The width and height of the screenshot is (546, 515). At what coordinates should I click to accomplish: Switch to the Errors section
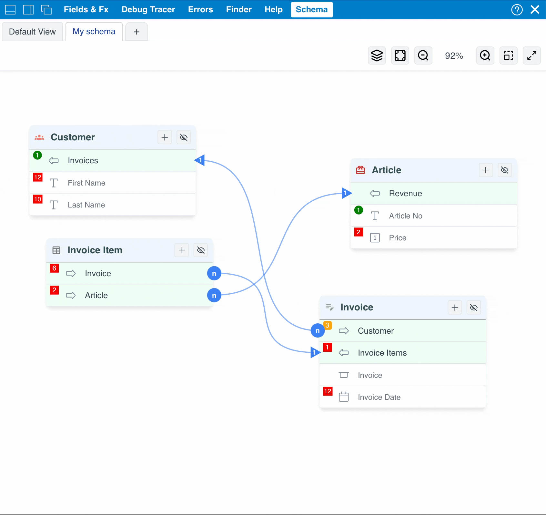coord(201,10)
